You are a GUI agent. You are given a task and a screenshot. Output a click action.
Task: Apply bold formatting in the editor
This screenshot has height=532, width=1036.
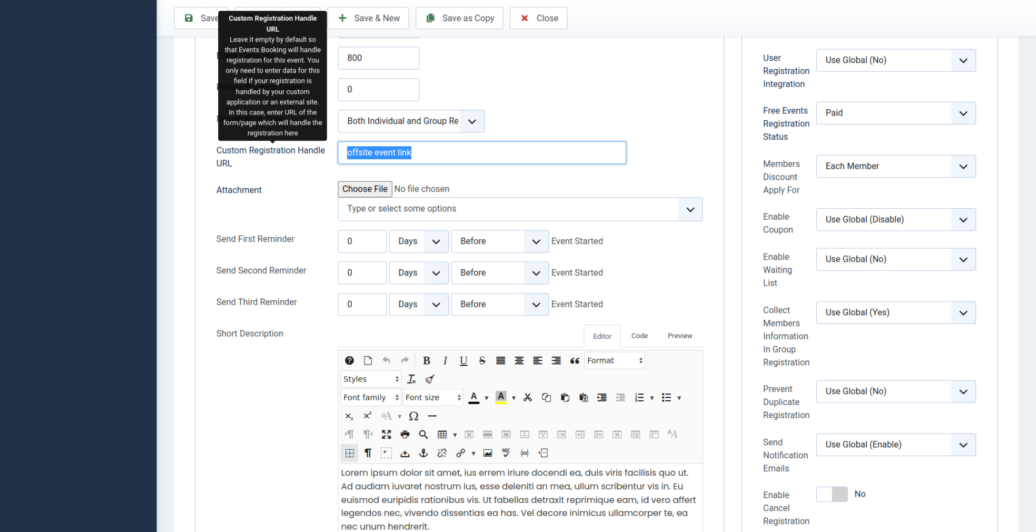coord(426,361)
